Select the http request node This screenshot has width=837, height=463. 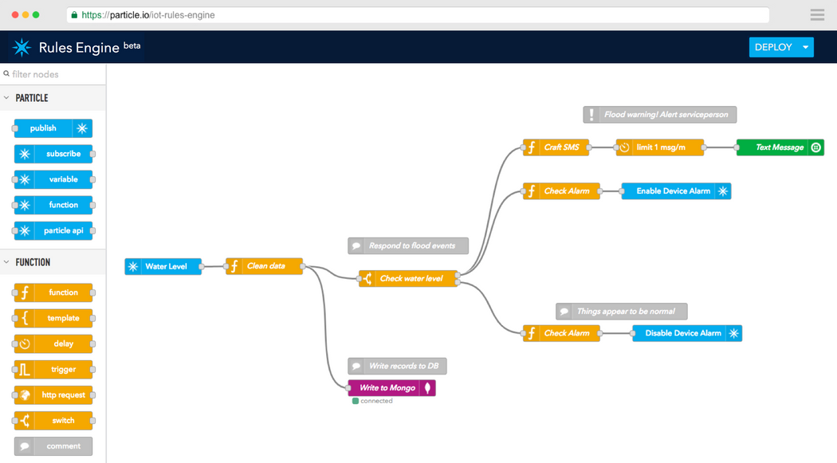tap(53, 394)
